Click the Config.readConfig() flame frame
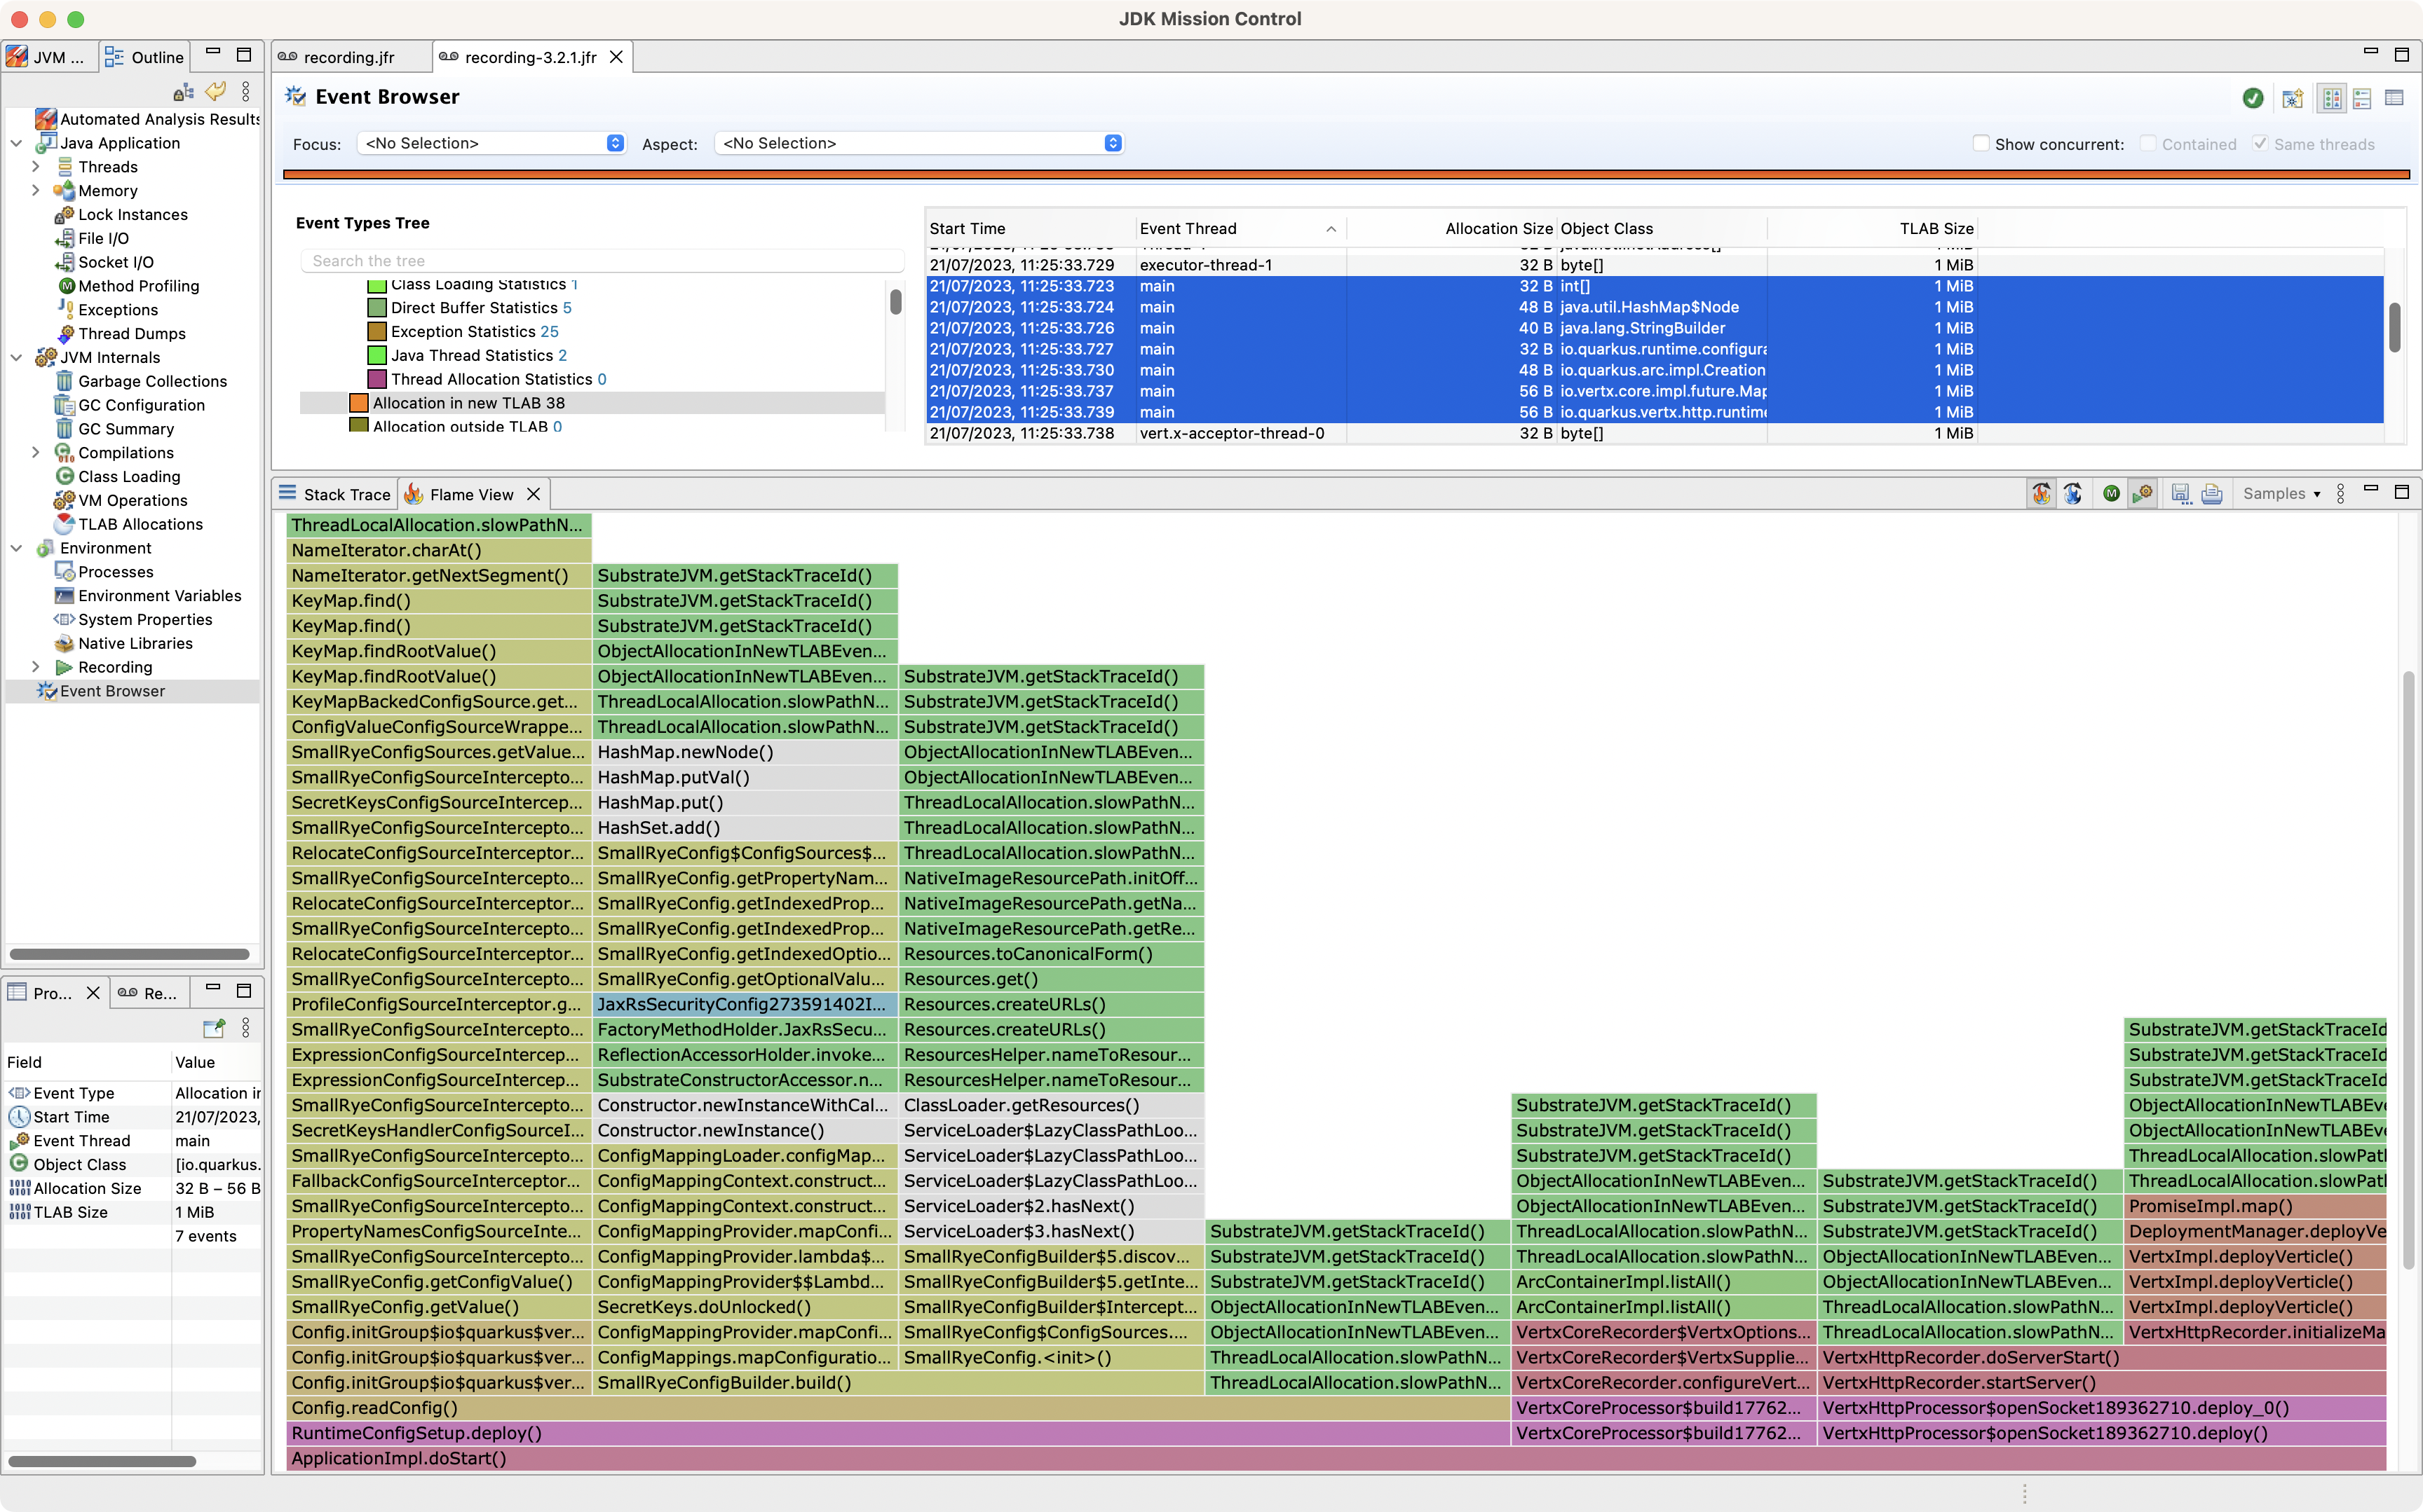 pos(897,1408)
